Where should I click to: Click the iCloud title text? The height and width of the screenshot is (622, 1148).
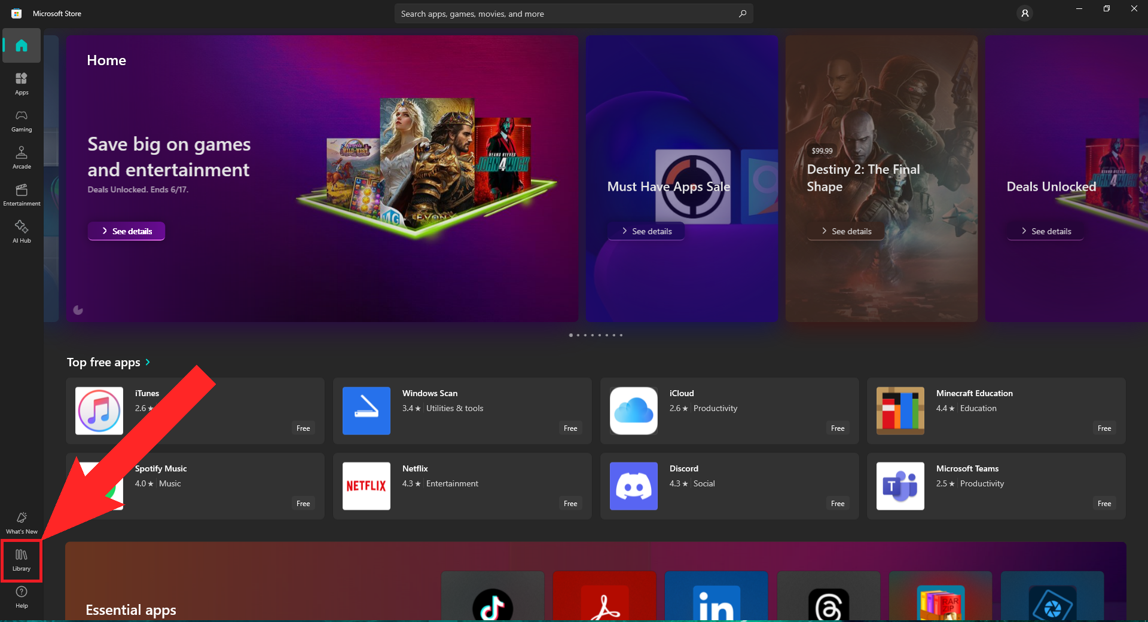click(x=682, y=393)
